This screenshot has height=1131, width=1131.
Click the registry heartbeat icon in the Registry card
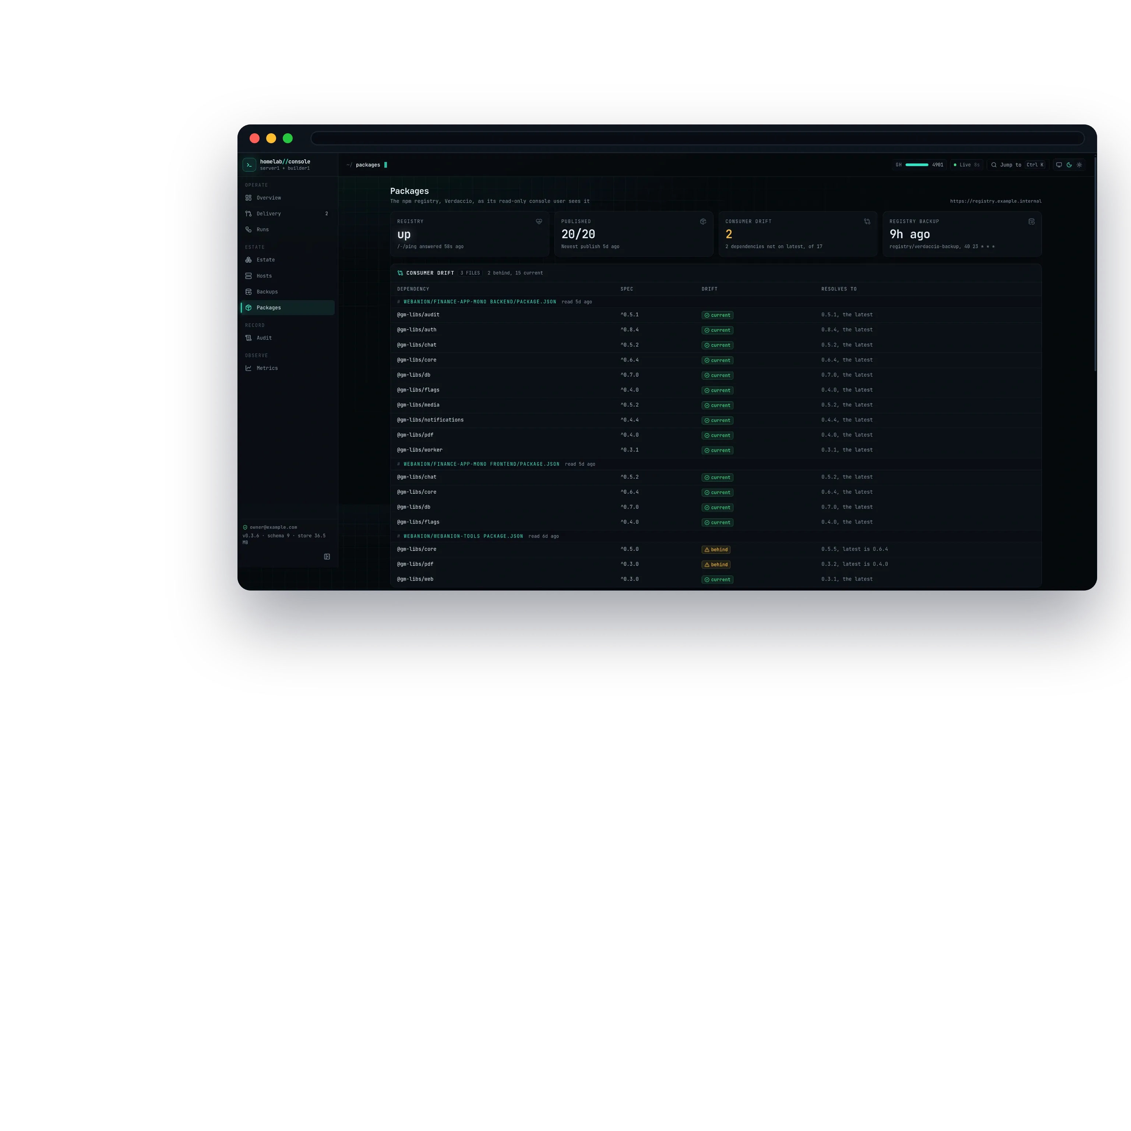[539, 221]
